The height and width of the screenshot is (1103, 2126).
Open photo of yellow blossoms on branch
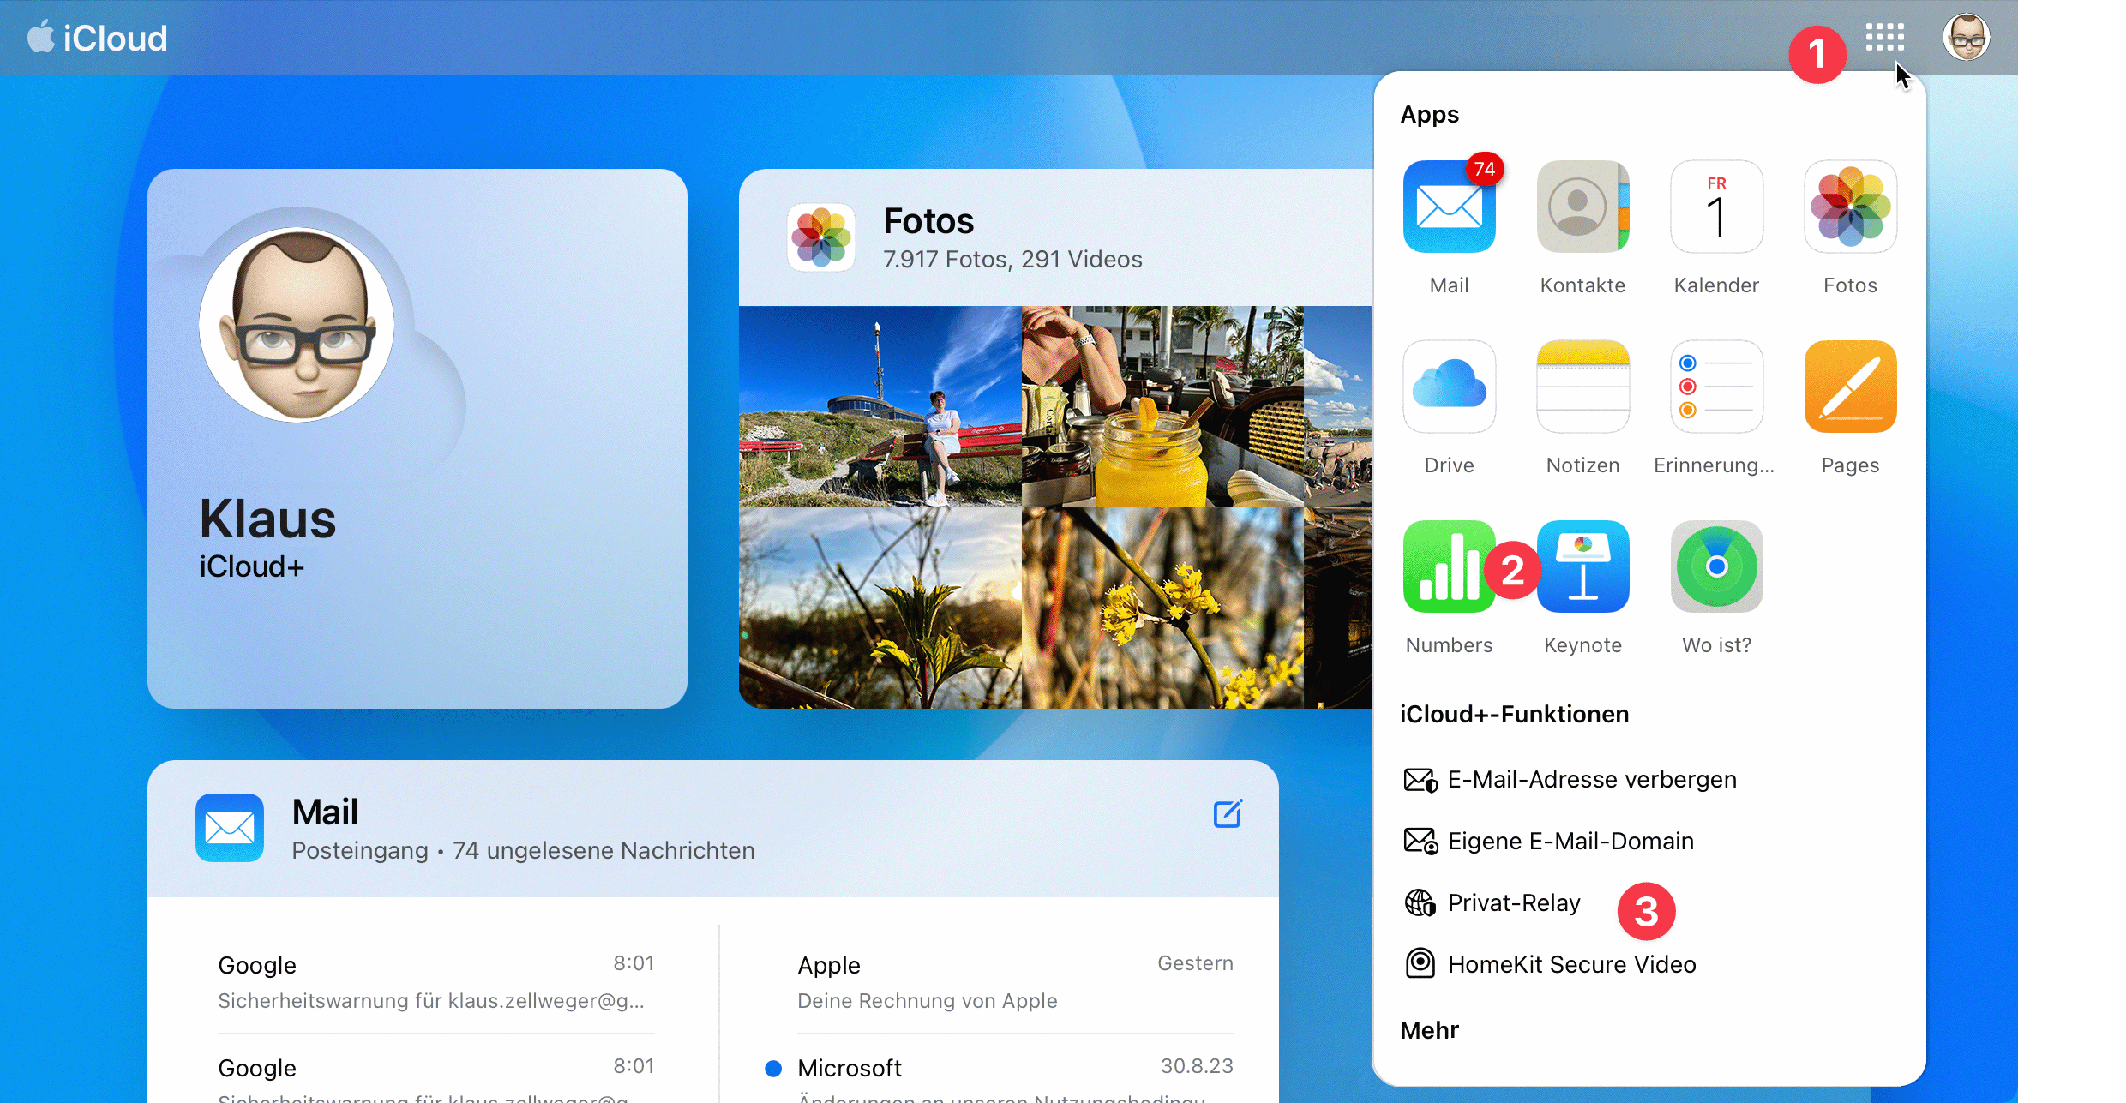tap(1162, 608)
